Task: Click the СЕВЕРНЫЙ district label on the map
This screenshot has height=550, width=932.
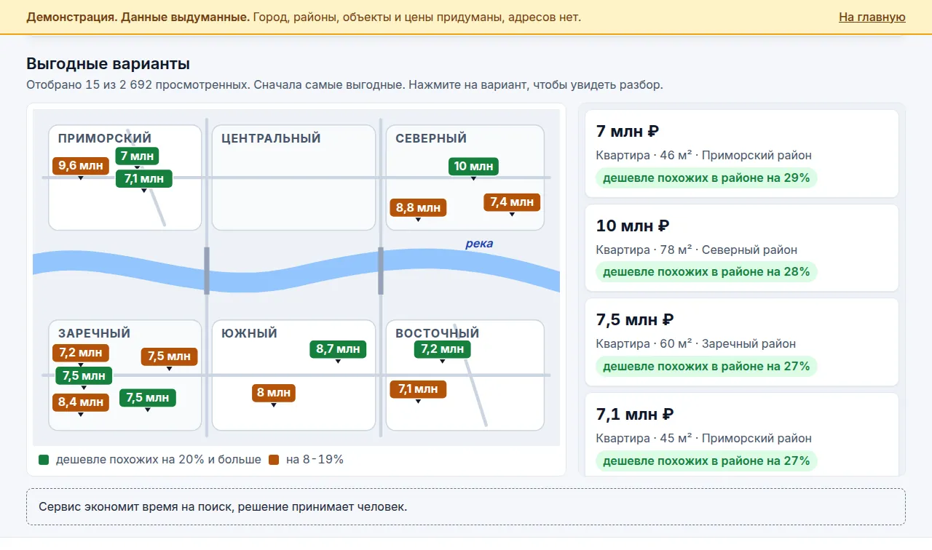Action: click(x=431, y=138)
